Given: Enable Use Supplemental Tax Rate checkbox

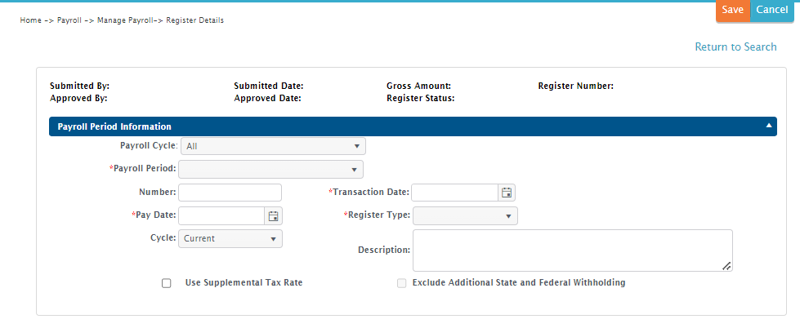Looking at the screenshot, I should click(167, 283).
